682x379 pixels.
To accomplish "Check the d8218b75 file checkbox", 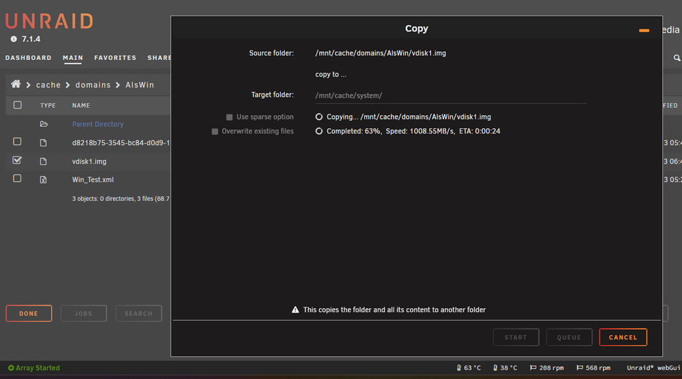I will (x=17, y=142).
